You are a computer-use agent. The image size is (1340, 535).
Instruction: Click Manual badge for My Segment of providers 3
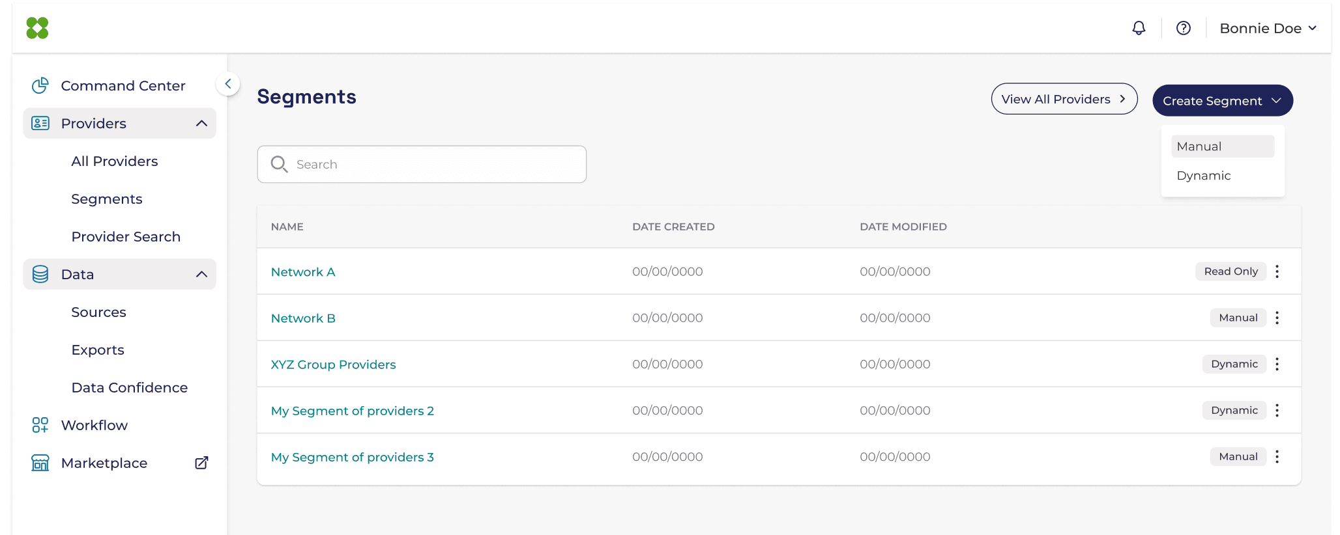tap(1238, 456)
